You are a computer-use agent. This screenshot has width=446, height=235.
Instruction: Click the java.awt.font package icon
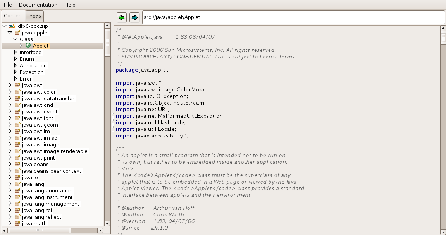tap(17, 118)
